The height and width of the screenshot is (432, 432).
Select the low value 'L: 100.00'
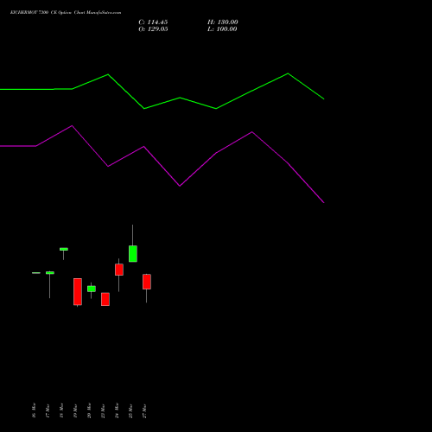[222, 29]
